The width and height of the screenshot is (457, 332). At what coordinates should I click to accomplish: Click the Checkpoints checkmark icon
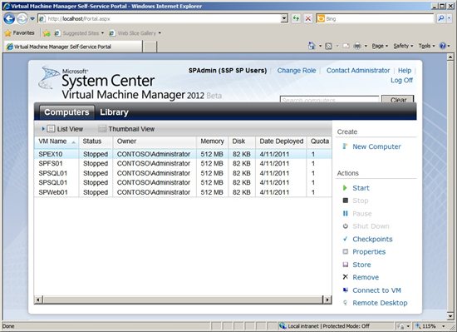[x=346, y=239]
